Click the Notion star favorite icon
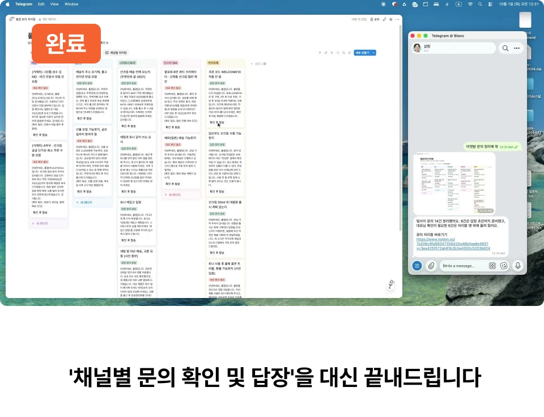The width and height of the screenshot is (544, 417). pyautogui.click(x=390, y=19)
